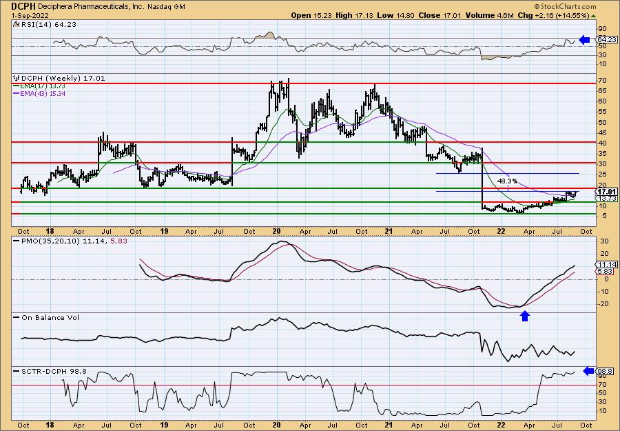Viewport: 620px width, 431px height.
Task: Click the 65 price axis label
Action: (603, 90)
